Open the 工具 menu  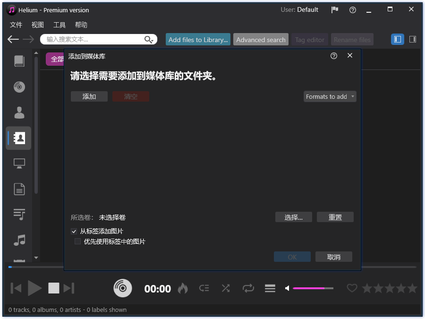pos(59,25)
